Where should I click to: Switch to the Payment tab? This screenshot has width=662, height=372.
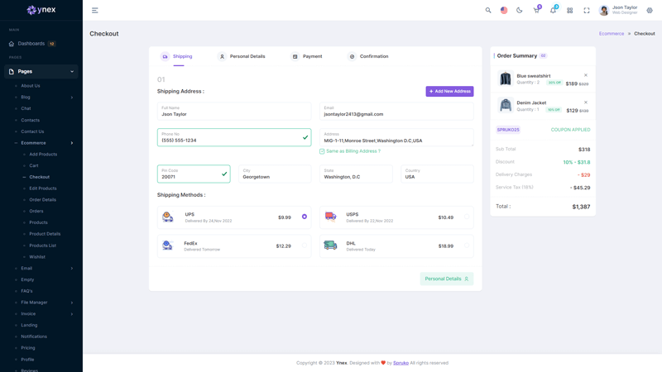[x=307, y=56]
